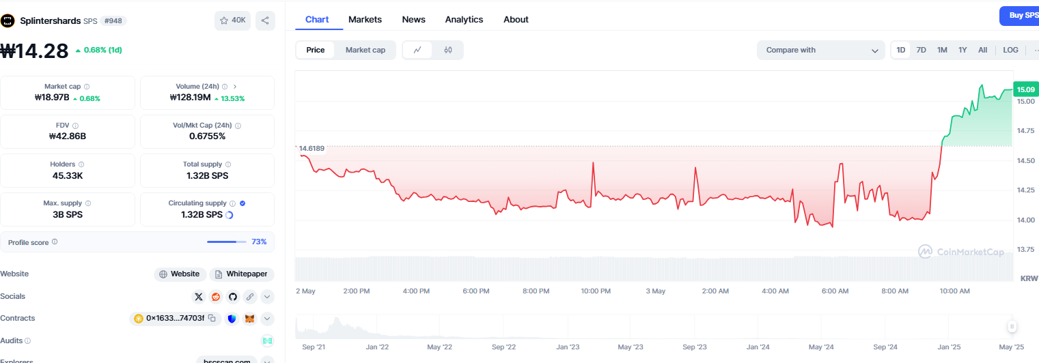1039x363 pixels.
Task: Click the Splintershards coin logo icon
Action: coord(8,20)
